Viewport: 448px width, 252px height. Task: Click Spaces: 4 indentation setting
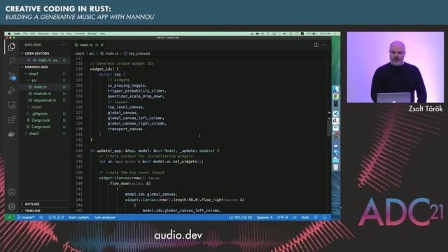point(265,218)
